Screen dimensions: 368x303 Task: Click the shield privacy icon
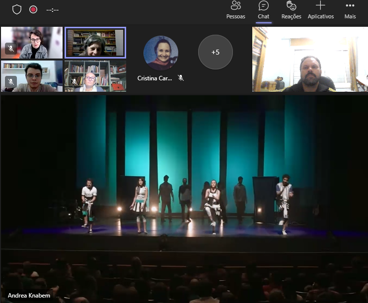[17, 9]
